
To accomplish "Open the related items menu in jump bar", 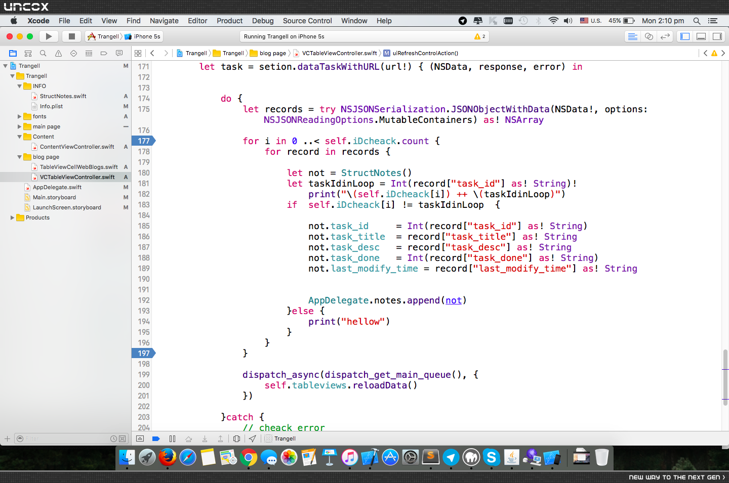I will click(x=138, y=53).
